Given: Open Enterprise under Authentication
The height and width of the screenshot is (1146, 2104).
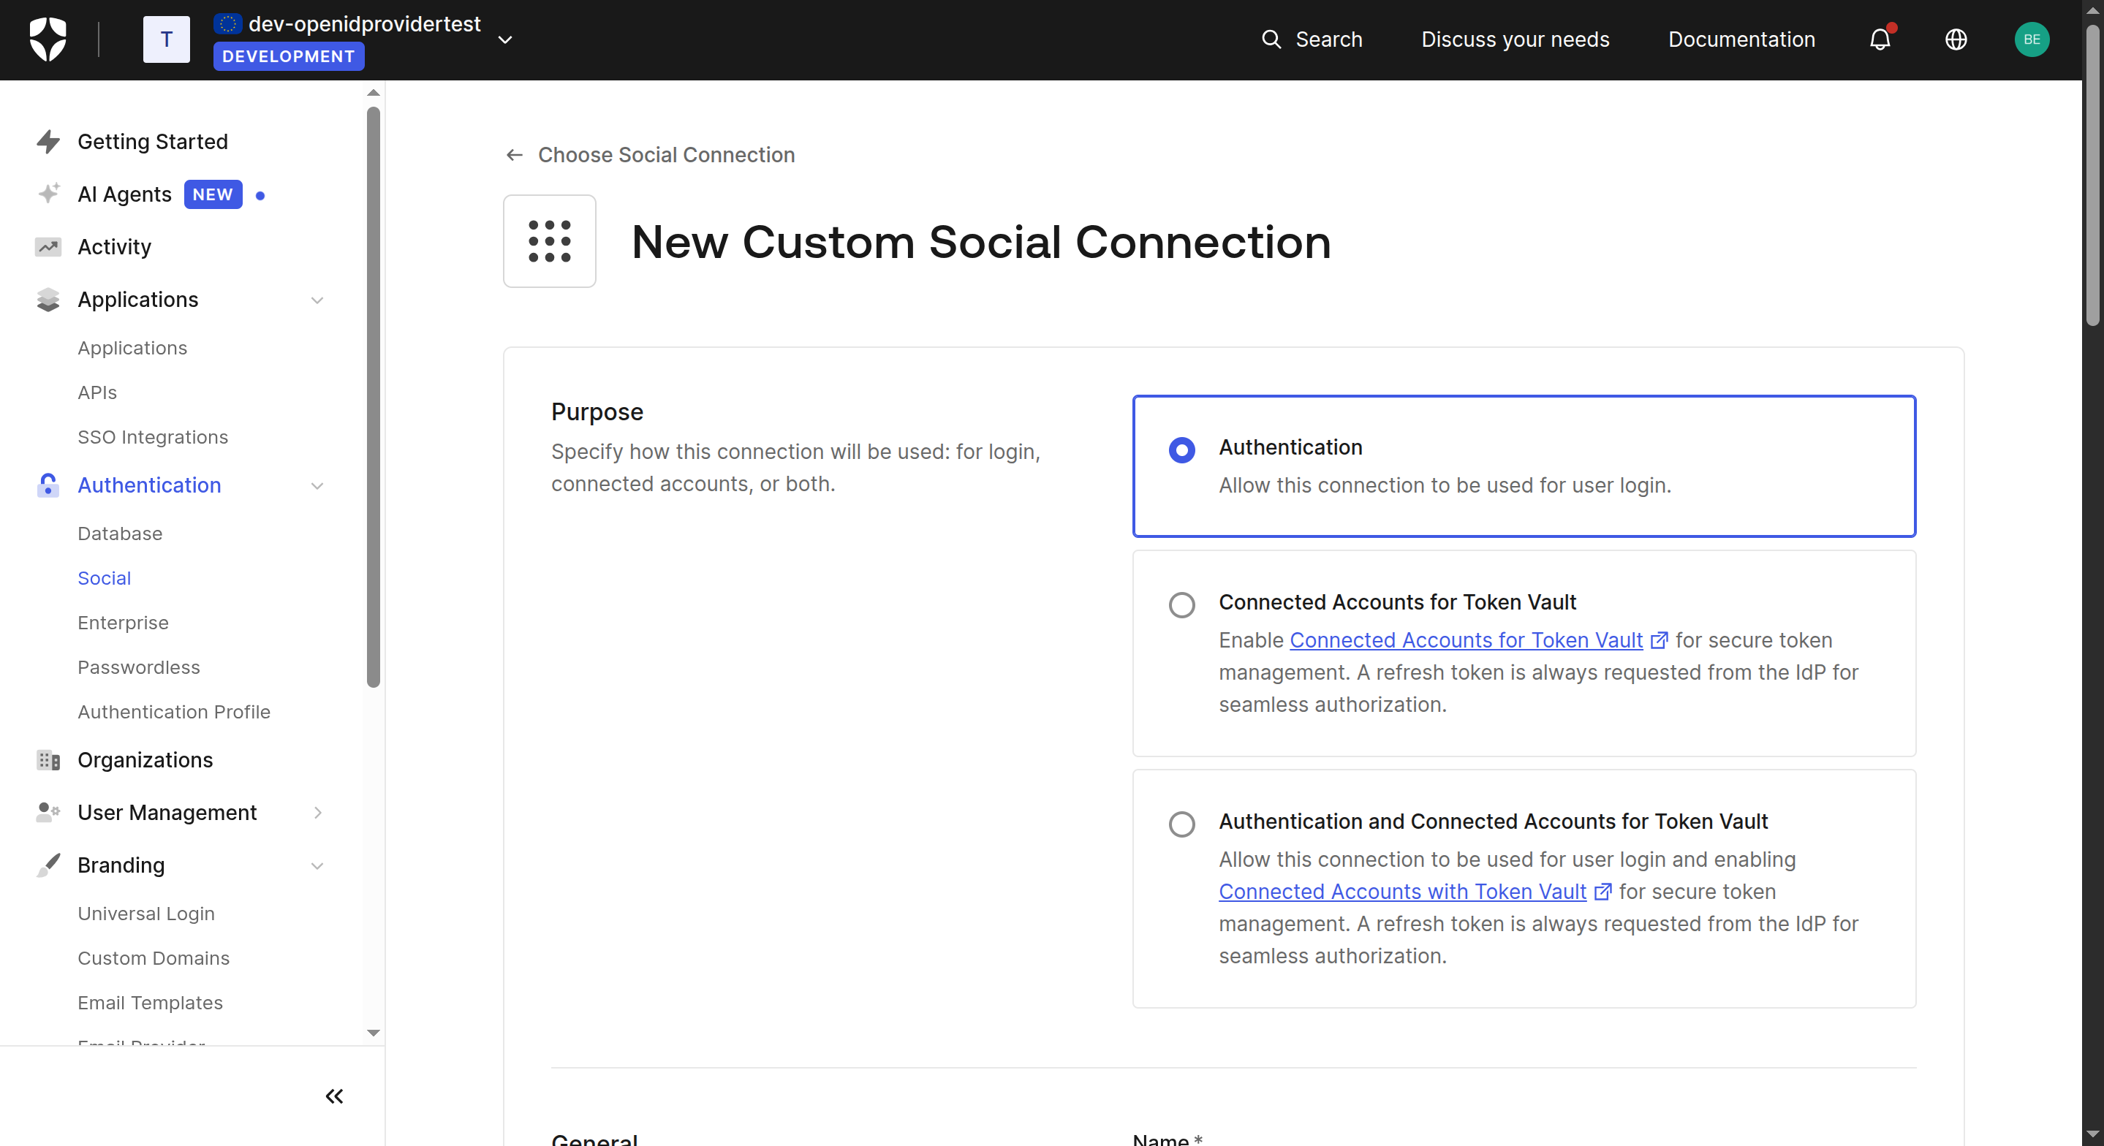Looking at the screenshot, I should coord(124,623).
